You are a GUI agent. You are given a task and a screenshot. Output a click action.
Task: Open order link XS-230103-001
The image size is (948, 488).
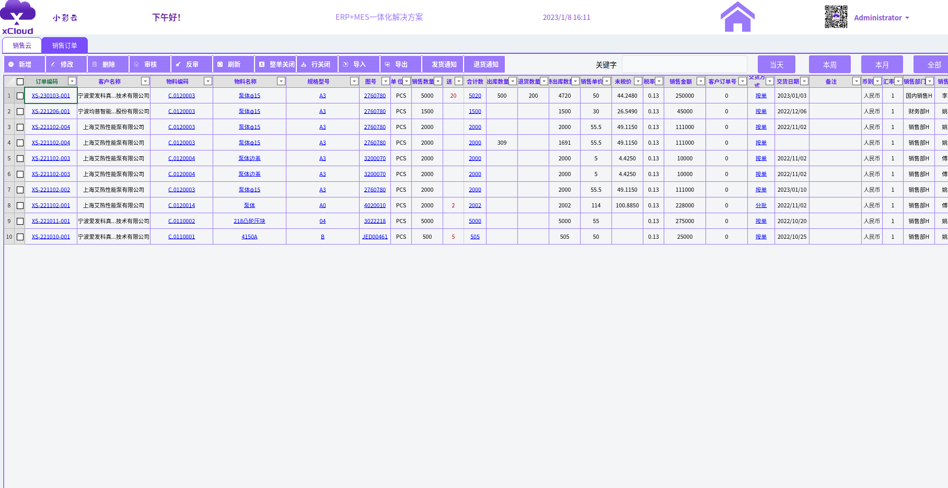tap(51, 96)
